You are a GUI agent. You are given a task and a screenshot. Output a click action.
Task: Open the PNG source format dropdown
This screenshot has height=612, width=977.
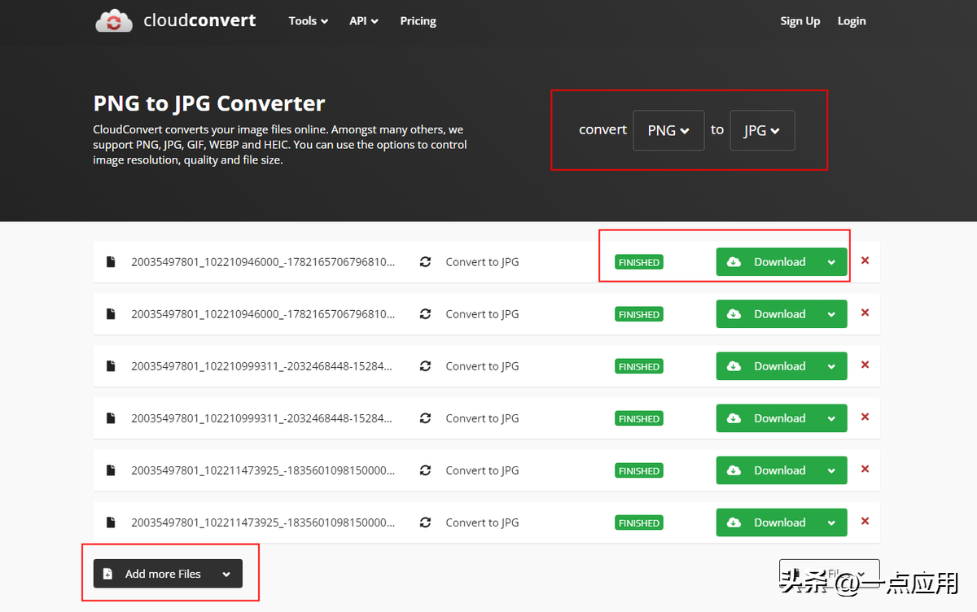point(668,130)
